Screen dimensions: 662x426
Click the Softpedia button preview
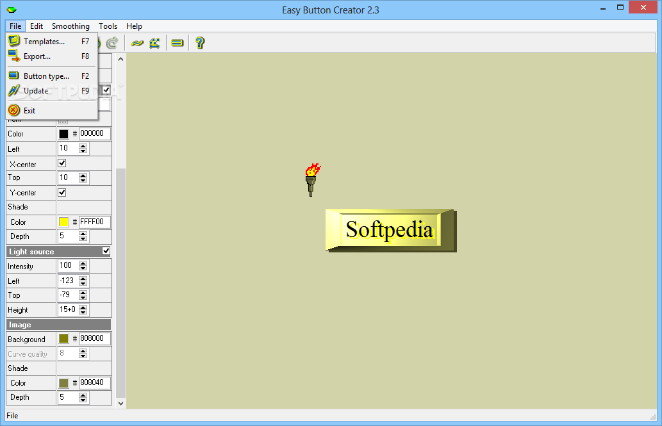click(391, 231)
